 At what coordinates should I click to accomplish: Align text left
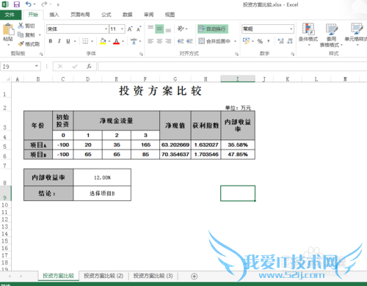coord(150,41)
